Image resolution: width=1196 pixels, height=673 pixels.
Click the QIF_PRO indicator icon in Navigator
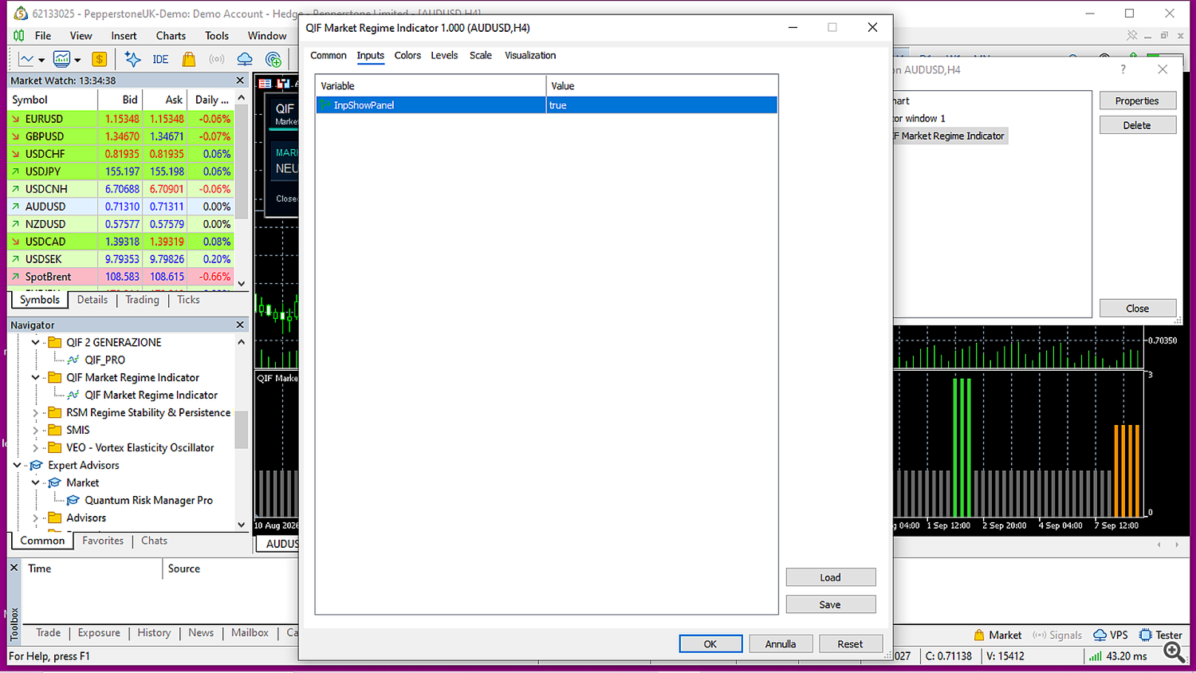coord(73,360)
